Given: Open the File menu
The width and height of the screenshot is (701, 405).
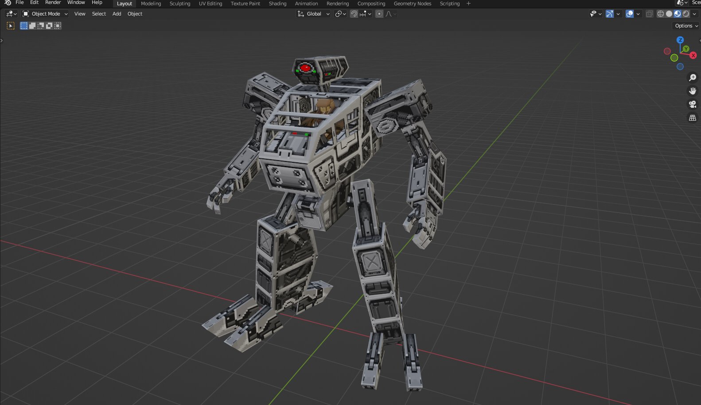Looking at the screenshot, I should click(x=19, y=3).
